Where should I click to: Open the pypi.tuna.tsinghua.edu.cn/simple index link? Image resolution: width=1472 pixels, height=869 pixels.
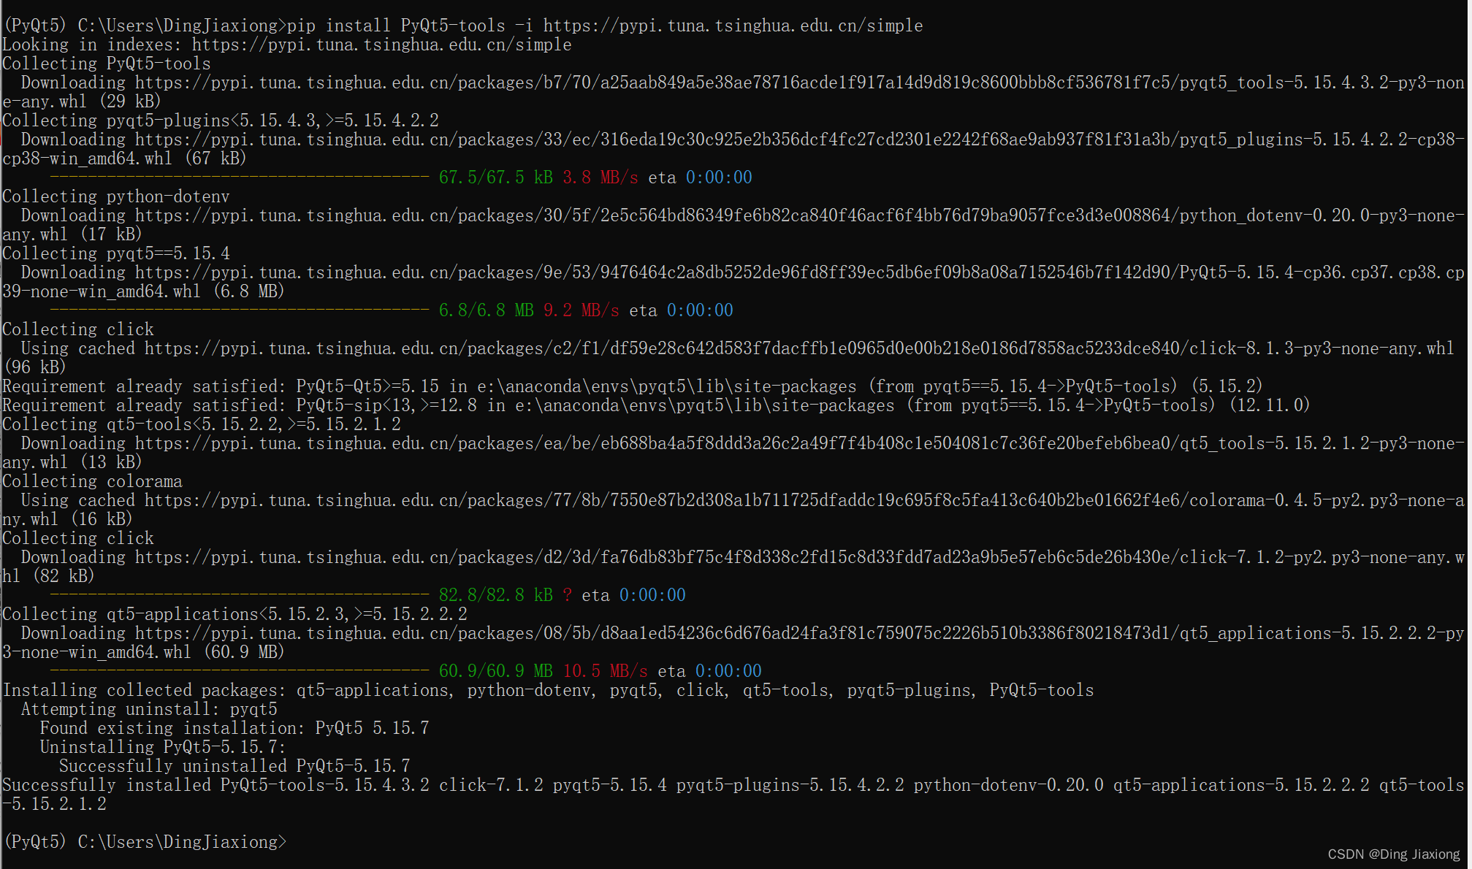pos(380,44)
